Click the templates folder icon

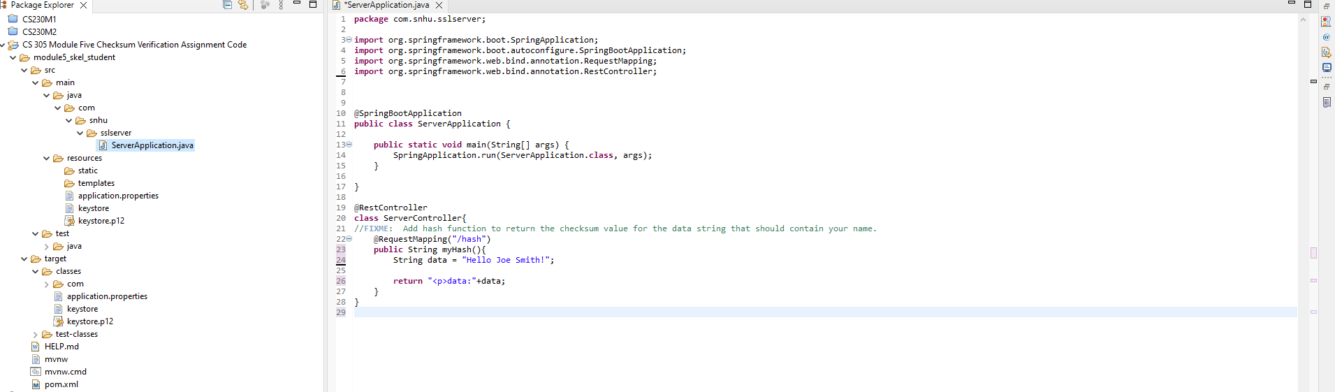[x=69, y=183]
